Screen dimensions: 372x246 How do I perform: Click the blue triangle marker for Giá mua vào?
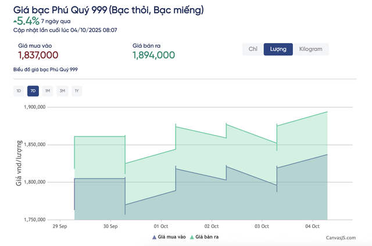[x=153, y=237]
